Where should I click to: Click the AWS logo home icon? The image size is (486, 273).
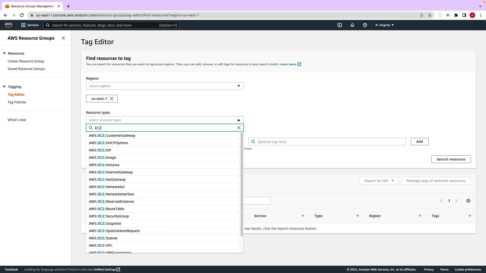(8, 25)
